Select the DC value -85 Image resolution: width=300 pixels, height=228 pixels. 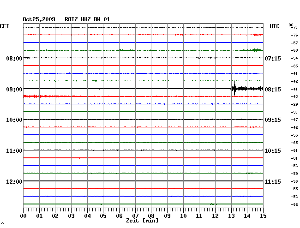point(294,66)
